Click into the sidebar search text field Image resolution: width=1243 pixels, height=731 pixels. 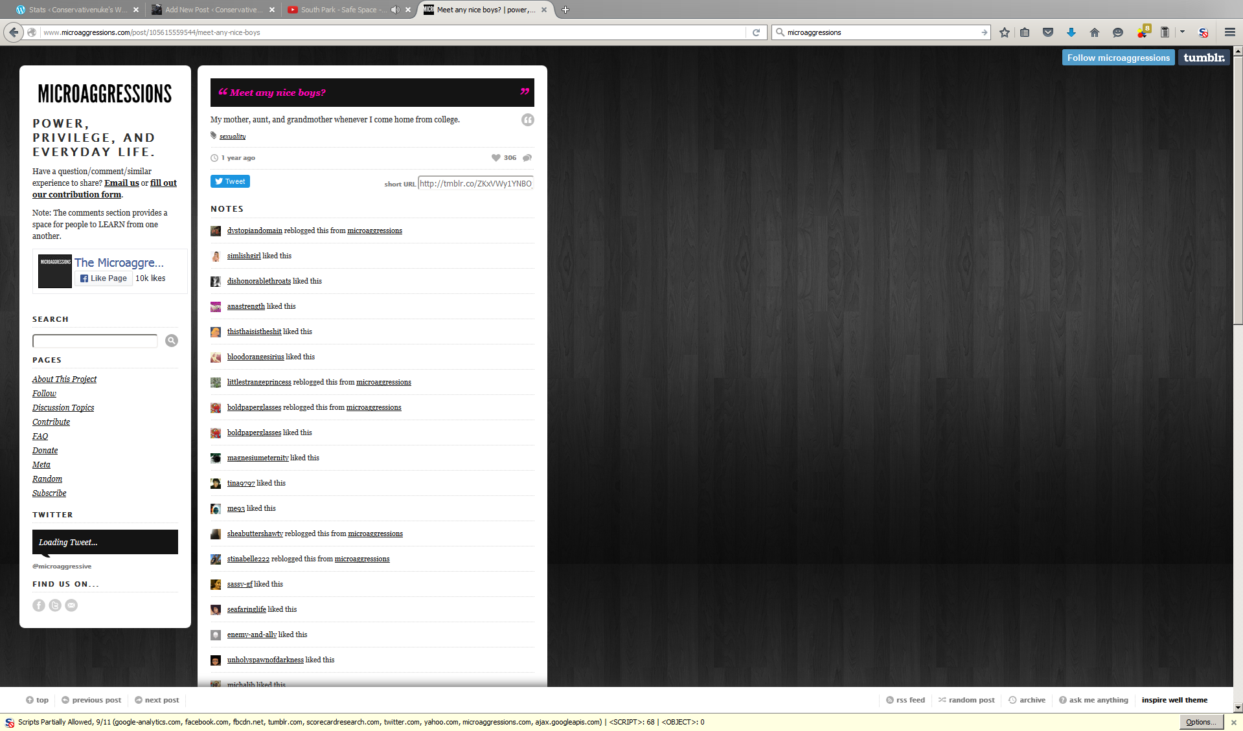(95, 341)
